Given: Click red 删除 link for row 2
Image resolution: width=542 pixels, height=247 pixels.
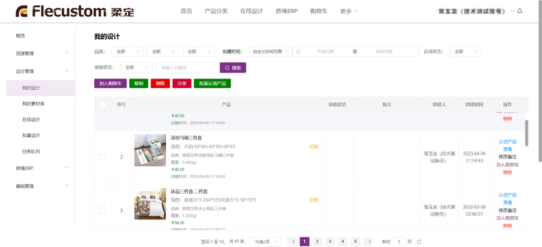Looking at the screenshot, I should coord(507,173).
